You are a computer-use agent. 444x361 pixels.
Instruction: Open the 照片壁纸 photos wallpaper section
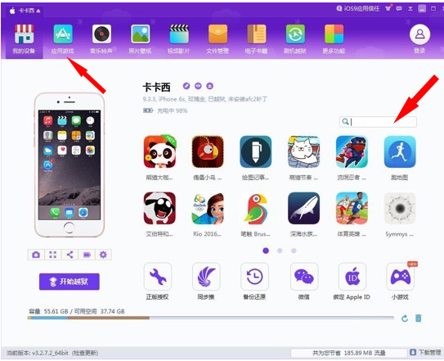click(140, 39)
